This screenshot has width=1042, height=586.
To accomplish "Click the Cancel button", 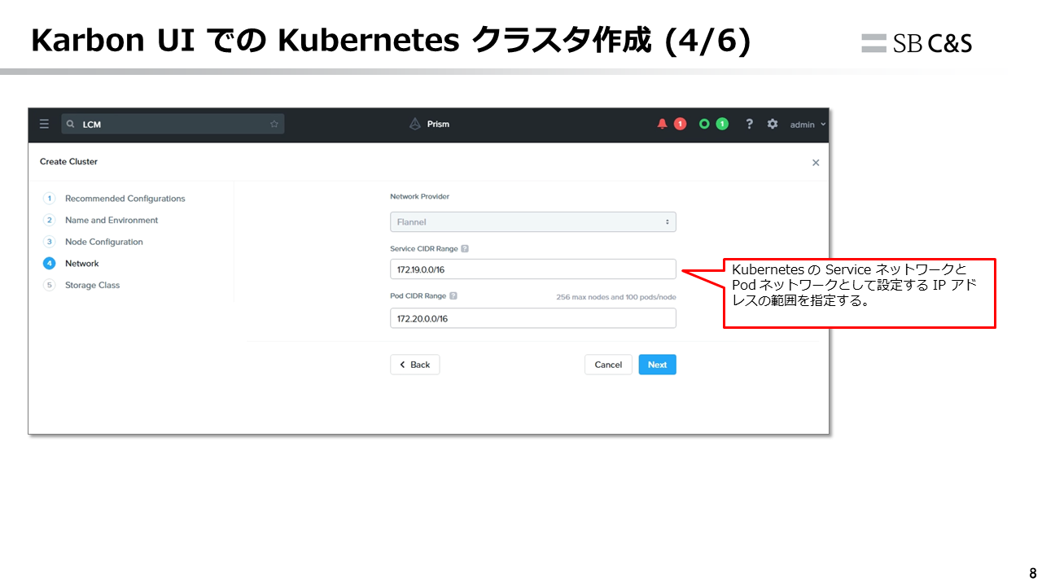I will 608,365.
